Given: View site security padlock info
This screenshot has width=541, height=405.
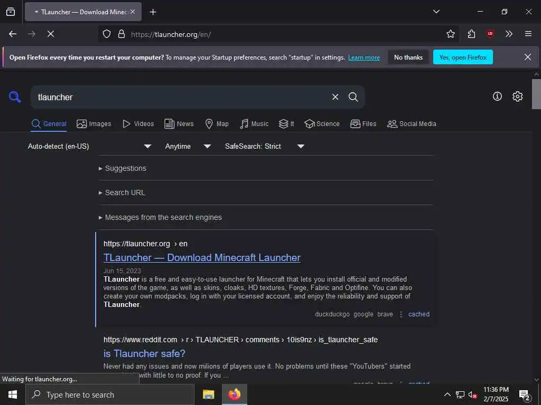Looking at the screenshot, I should point(121,34).
